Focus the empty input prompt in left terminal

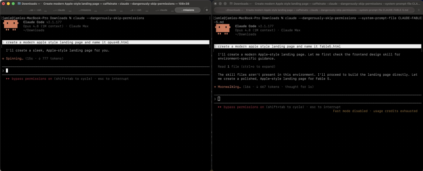tap(105, 70)
